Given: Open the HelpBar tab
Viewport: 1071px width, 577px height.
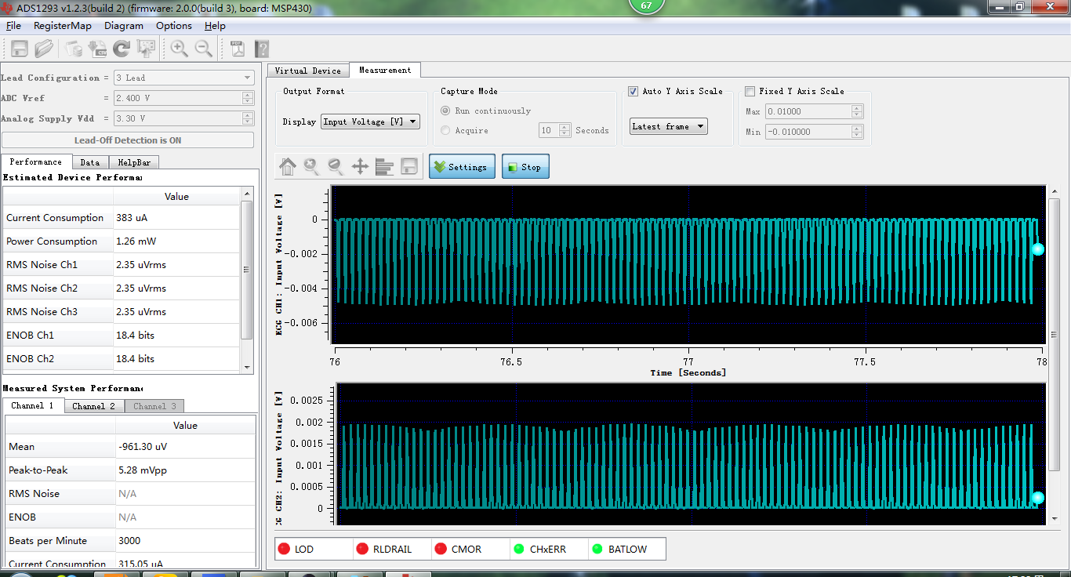Looking at the screenshot, I should click(x=133, y=162).
